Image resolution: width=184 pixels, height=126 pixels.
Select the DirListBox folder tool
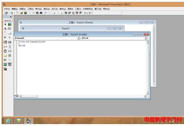[5, 55]
